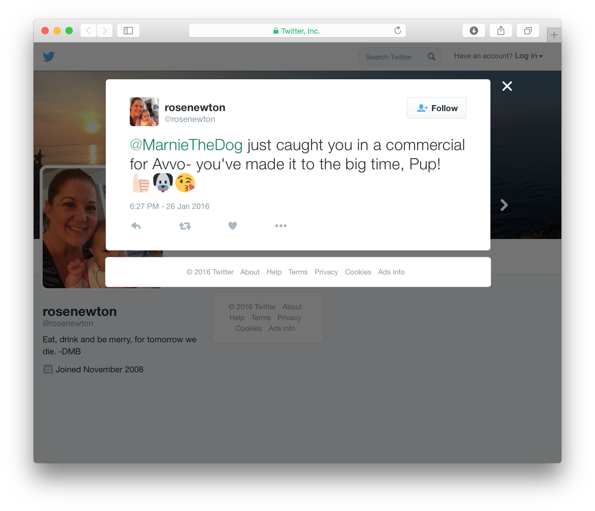Close the tweet popup with the X

coord(507,86)
